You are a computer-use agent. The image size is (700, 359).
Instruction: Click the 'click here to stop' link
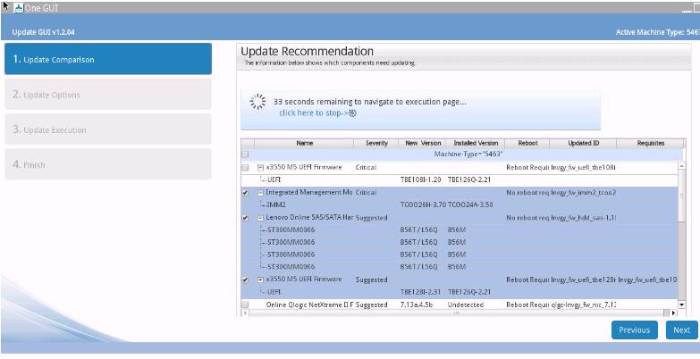[x=313, y=113]
